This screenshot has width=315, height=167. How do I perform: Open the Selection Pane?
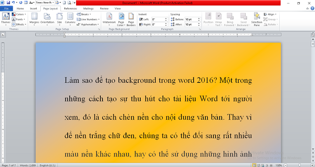pyautogui.click(x=257, y=19)
